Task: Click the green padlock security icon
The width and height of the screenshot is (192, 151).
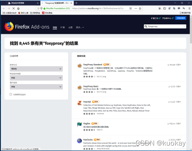Action: coord(44,8)
